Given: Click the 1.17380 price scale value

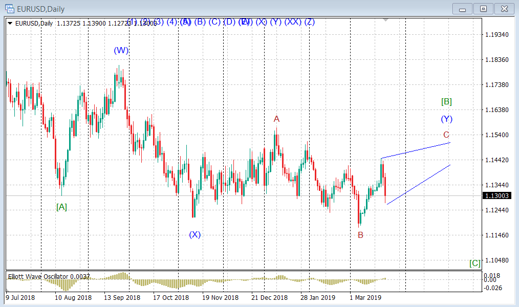Looking at the screenshot, I should (496, 85).
